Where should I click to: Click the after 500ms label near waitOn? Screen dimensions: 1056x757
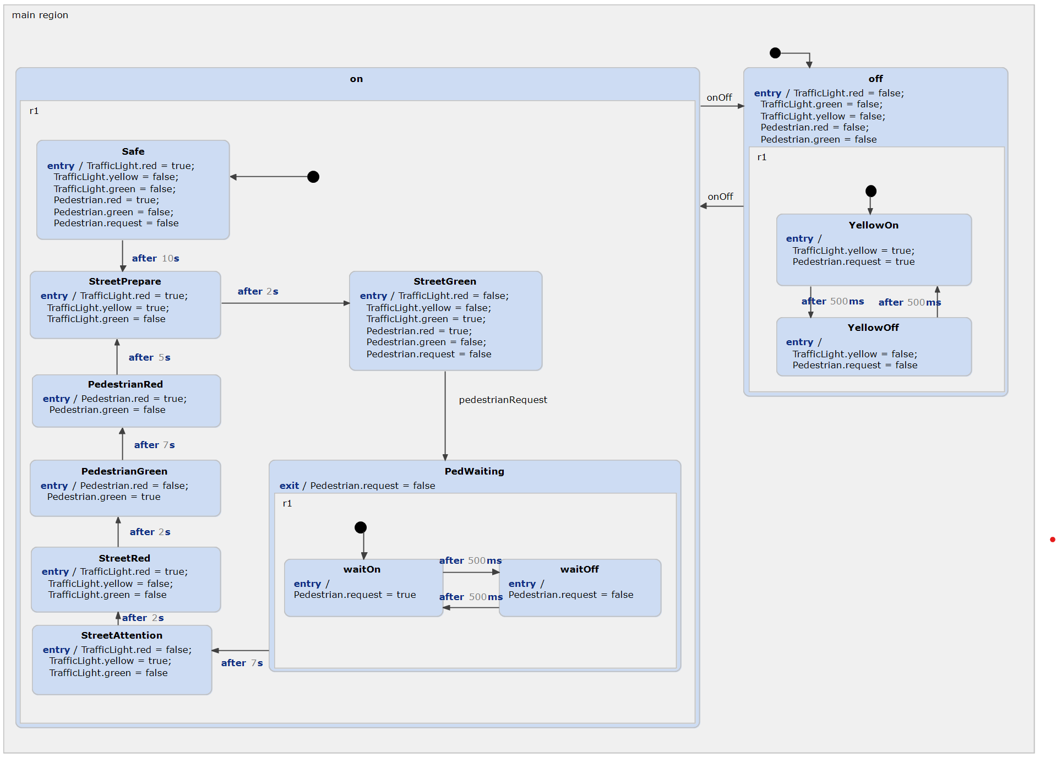point(470,560)
